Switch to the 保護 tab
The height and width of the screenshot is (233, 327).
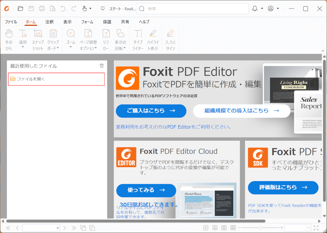click(107, 22)
